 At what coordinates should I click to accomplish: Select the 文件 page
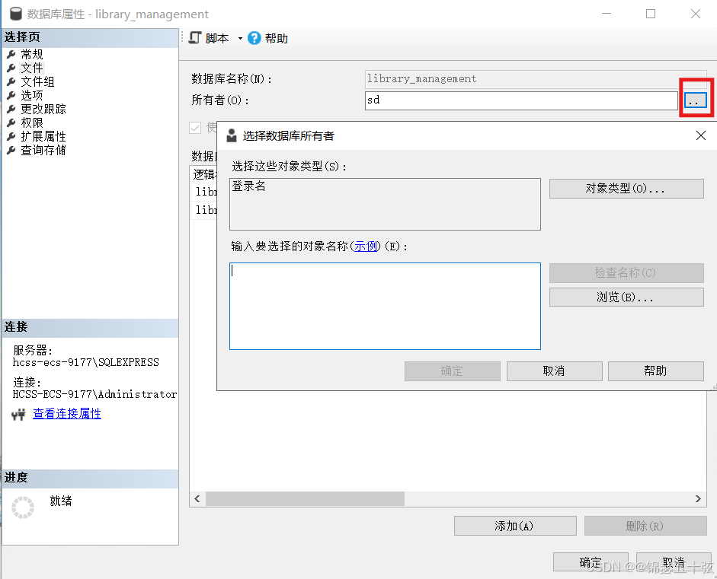[31, 68]
